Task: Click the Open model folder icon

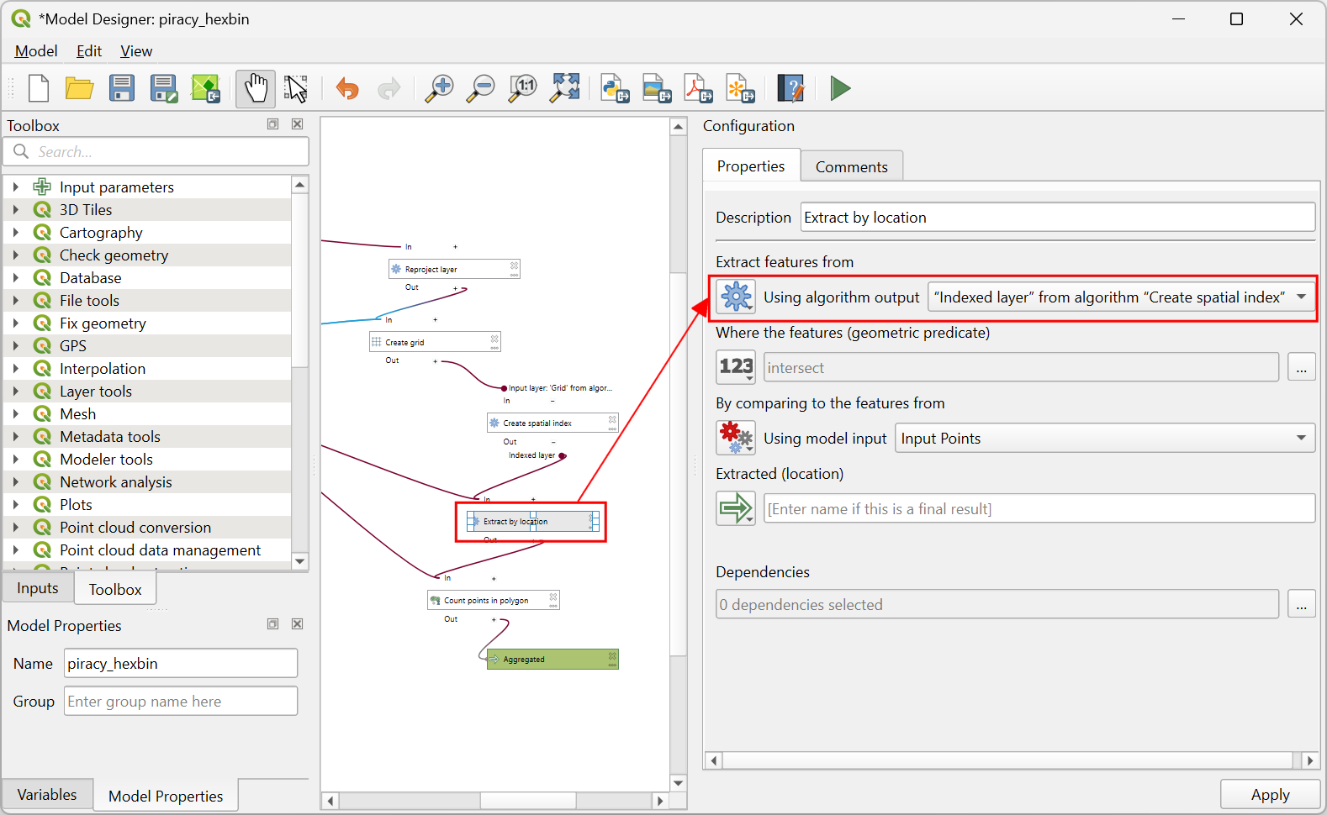Action: [x=80, y=88]
